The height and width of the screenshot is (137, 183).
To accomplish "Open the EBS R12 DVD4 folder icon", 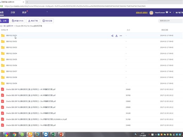I will (3, 53).
